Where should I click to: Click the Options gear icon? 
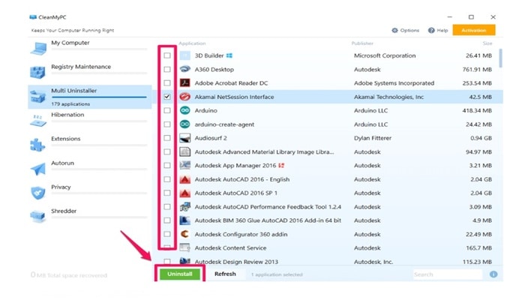pyautogui.click(x=394, y=31)
